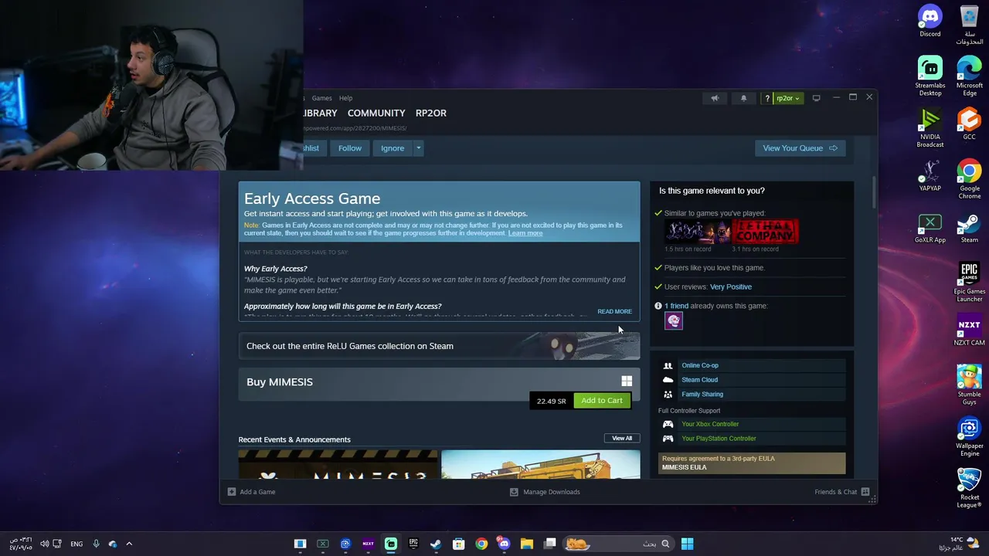The height and width of the screenshot is (556, 989).
Task: Open Chrome from the taskbar
Action: pyautogui.click(x=481, y=544)
